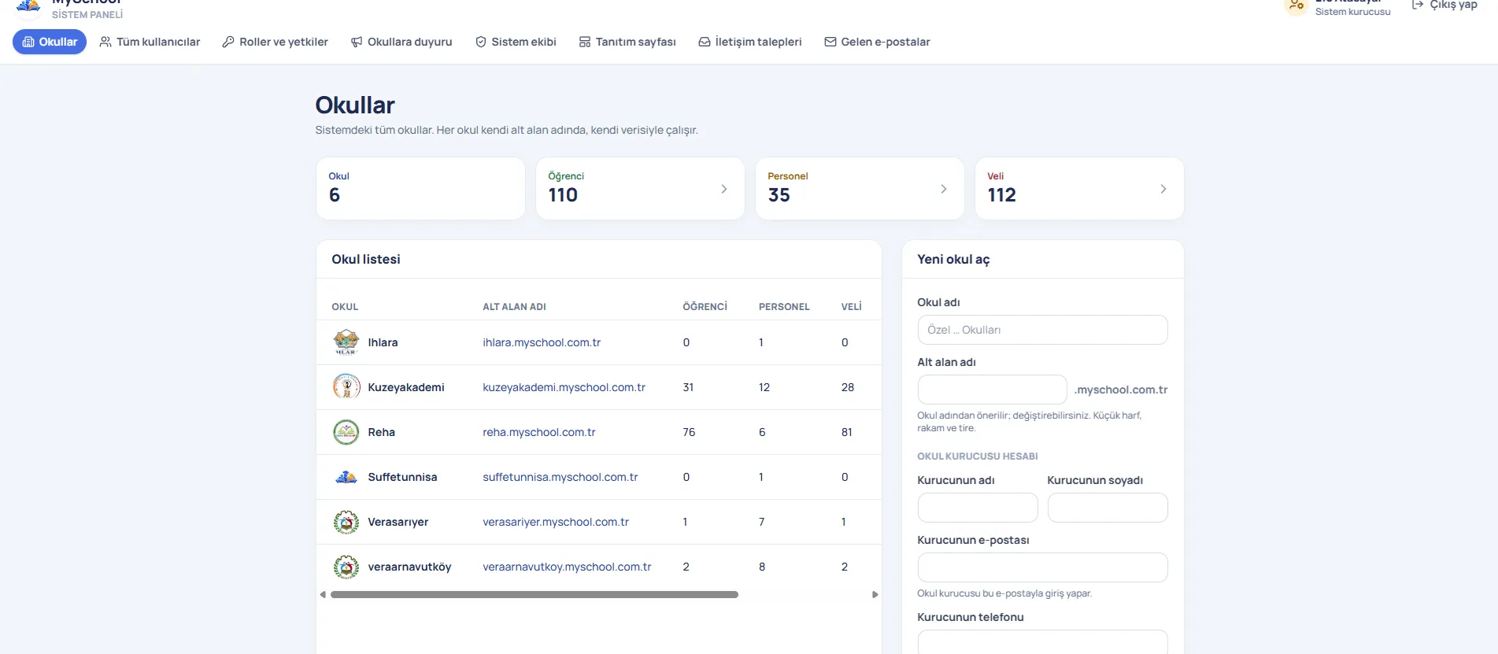Select the Kuzeyakademi school name
The image size is (1498, 654).
[406, 387]
